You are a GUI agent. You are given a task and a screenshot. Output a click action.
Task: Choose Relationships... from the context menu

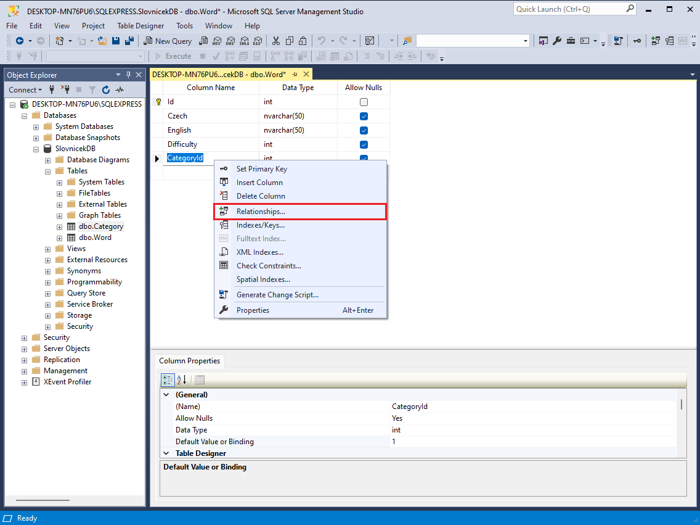[261, 212]
